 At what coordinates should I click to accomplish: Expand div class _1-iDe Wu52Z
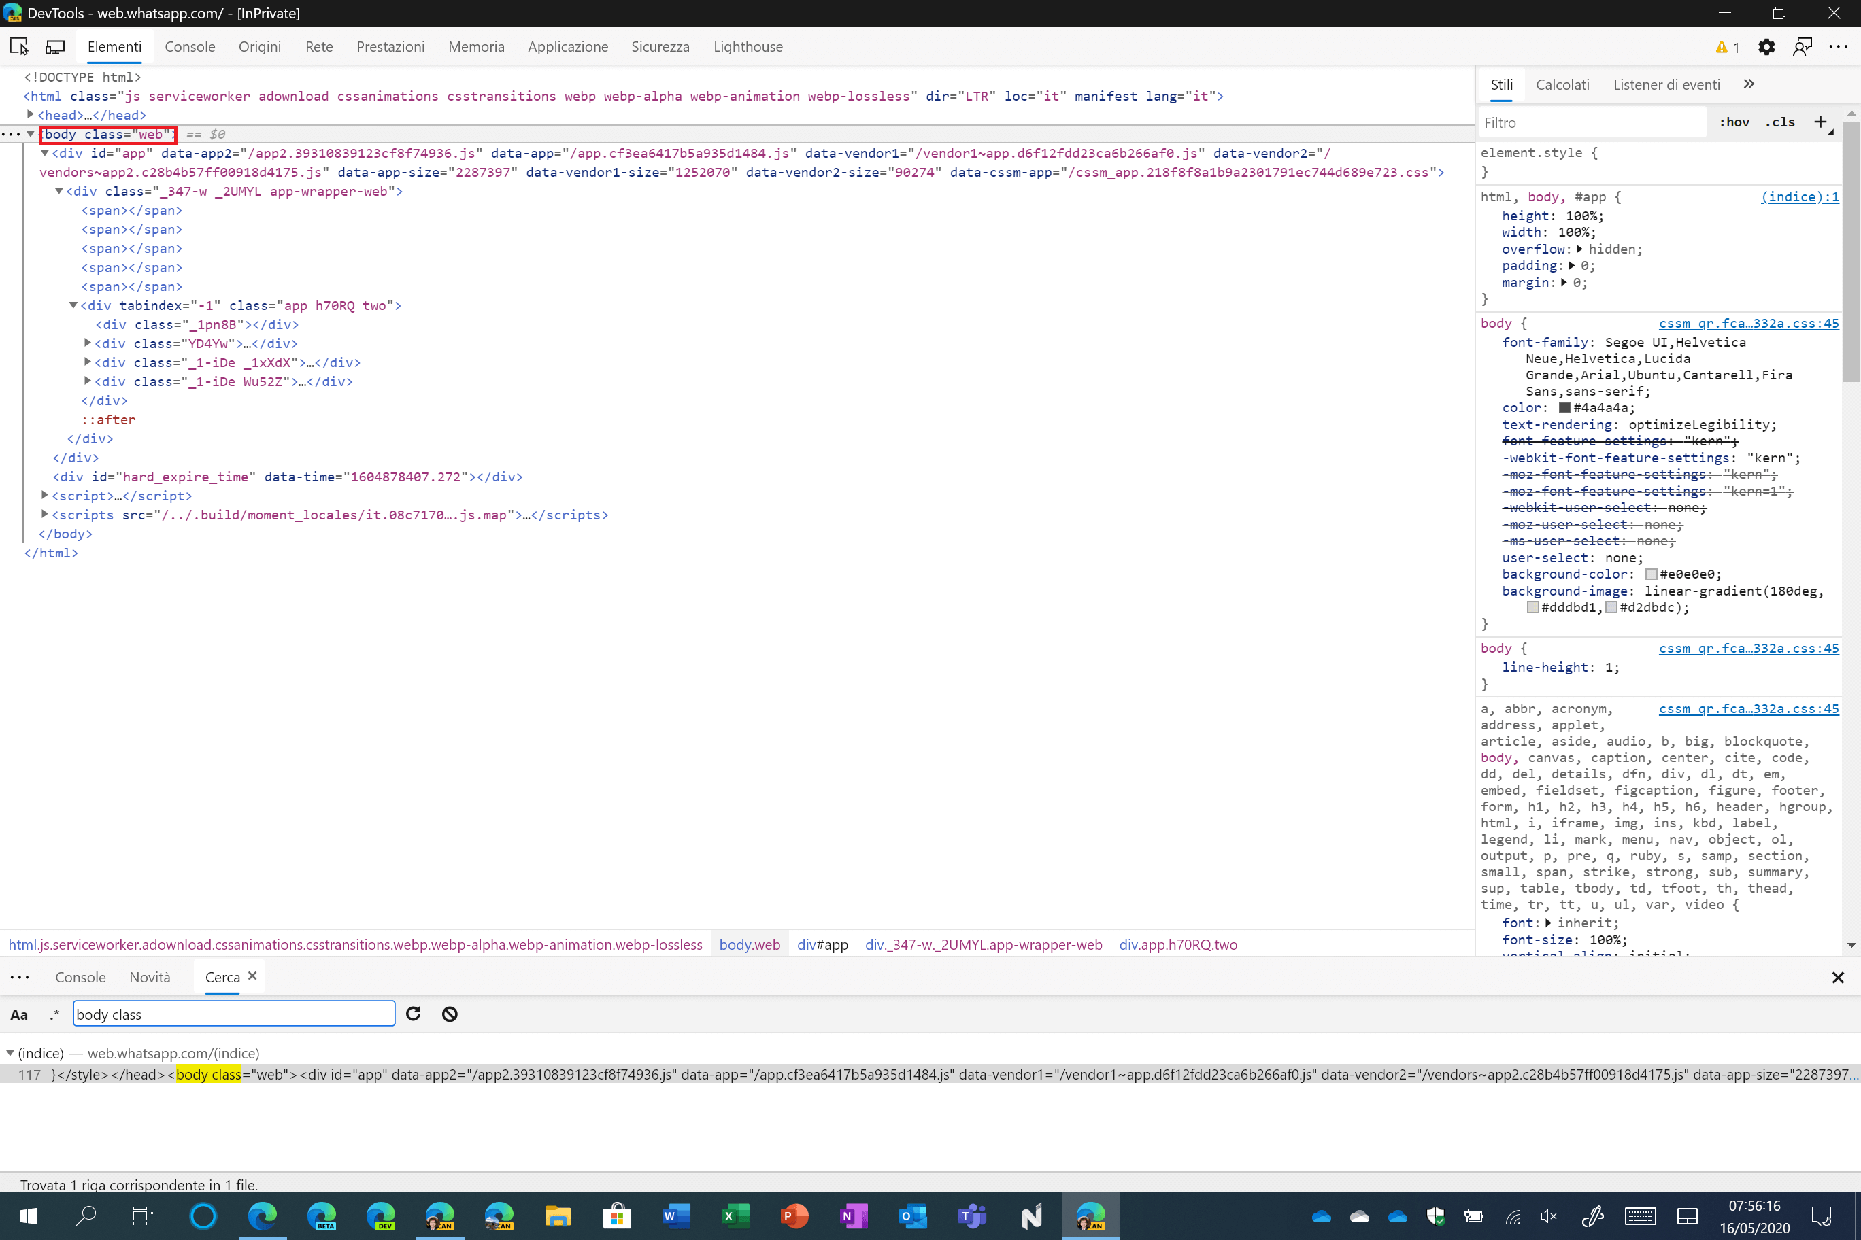88,381
